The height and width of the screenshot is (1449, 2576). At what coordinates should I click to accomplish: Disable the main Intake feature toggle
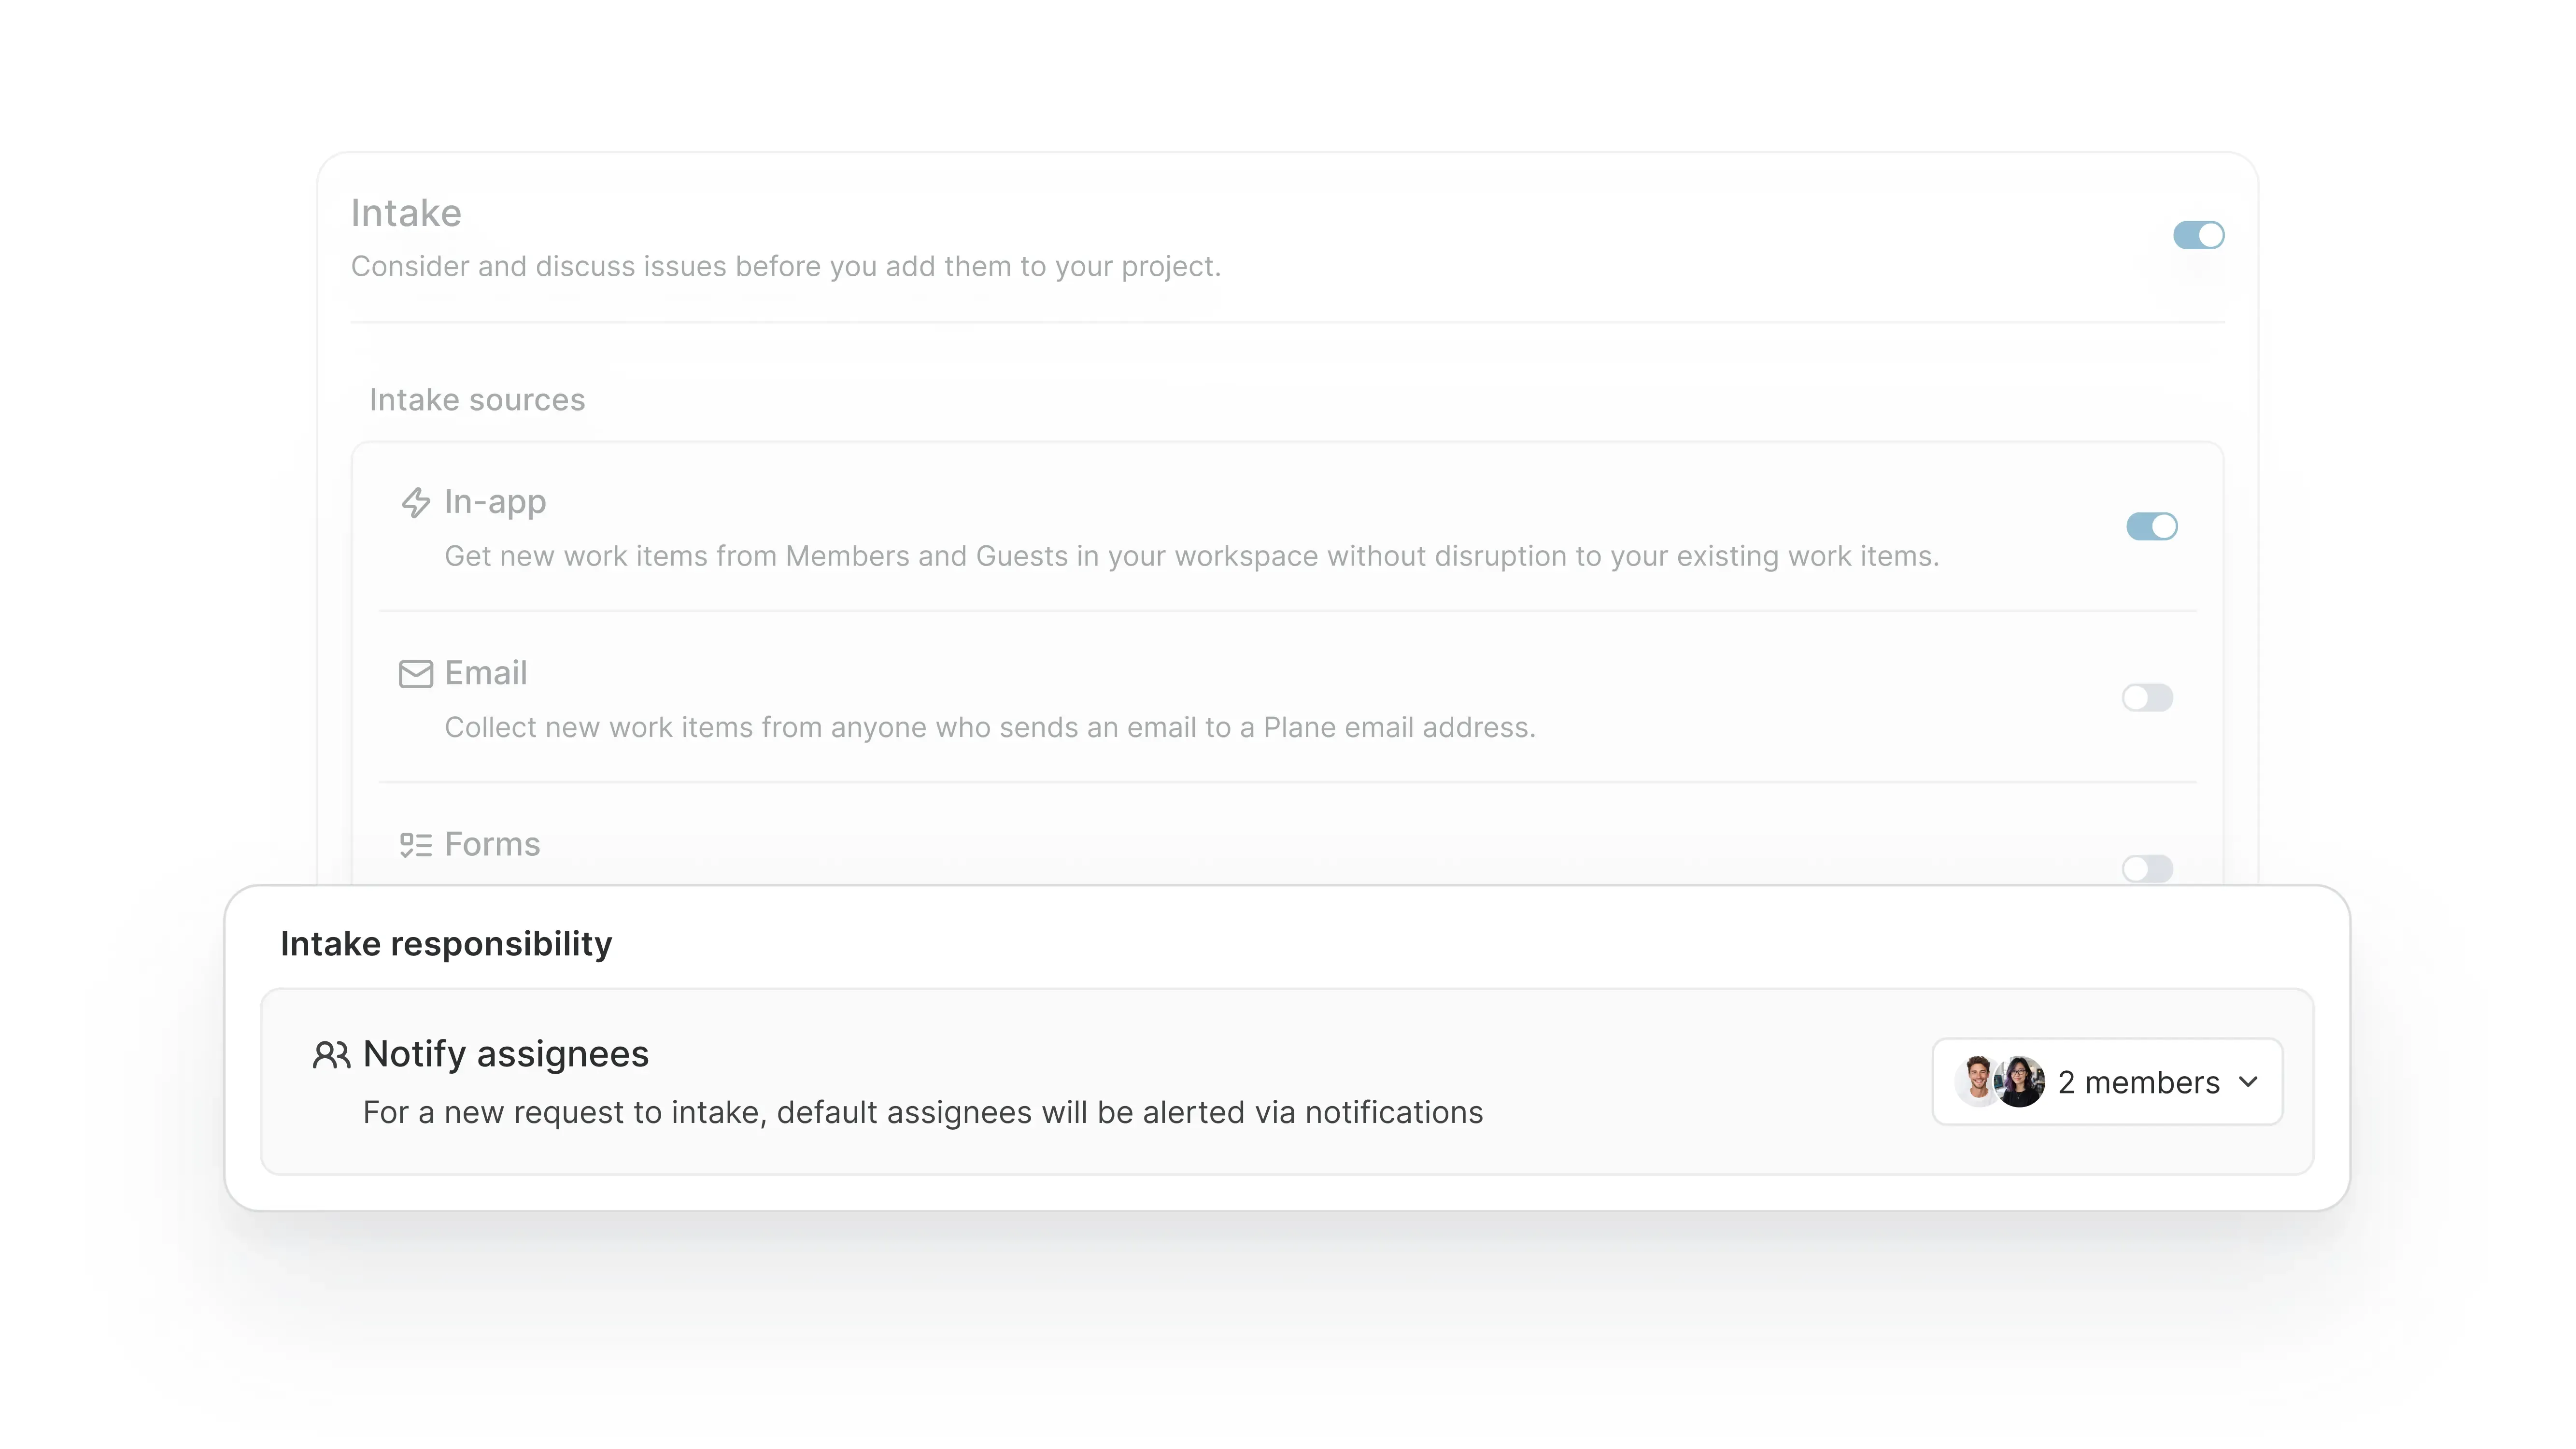tap(2199, 235)
